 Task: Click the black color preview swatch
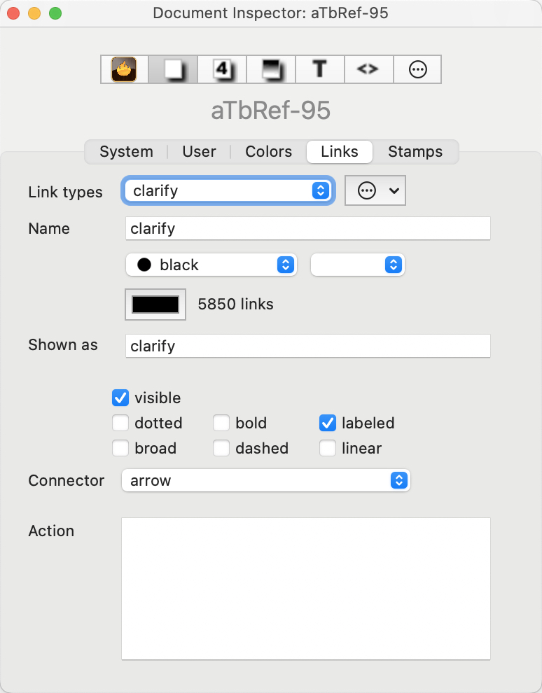(155, 304)
